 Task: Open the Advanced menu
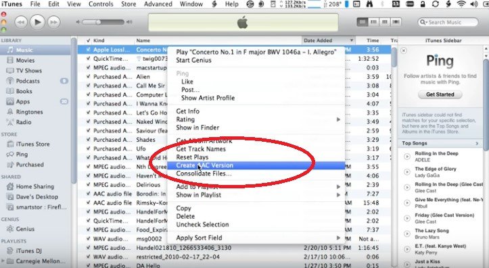(158, 4)
